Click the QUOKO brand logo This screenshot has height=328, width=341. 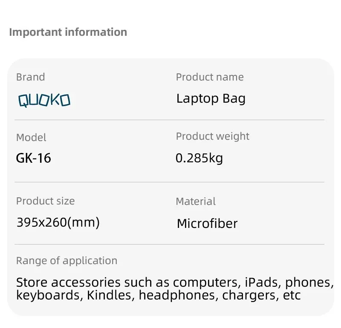click(x=44, y=100)
